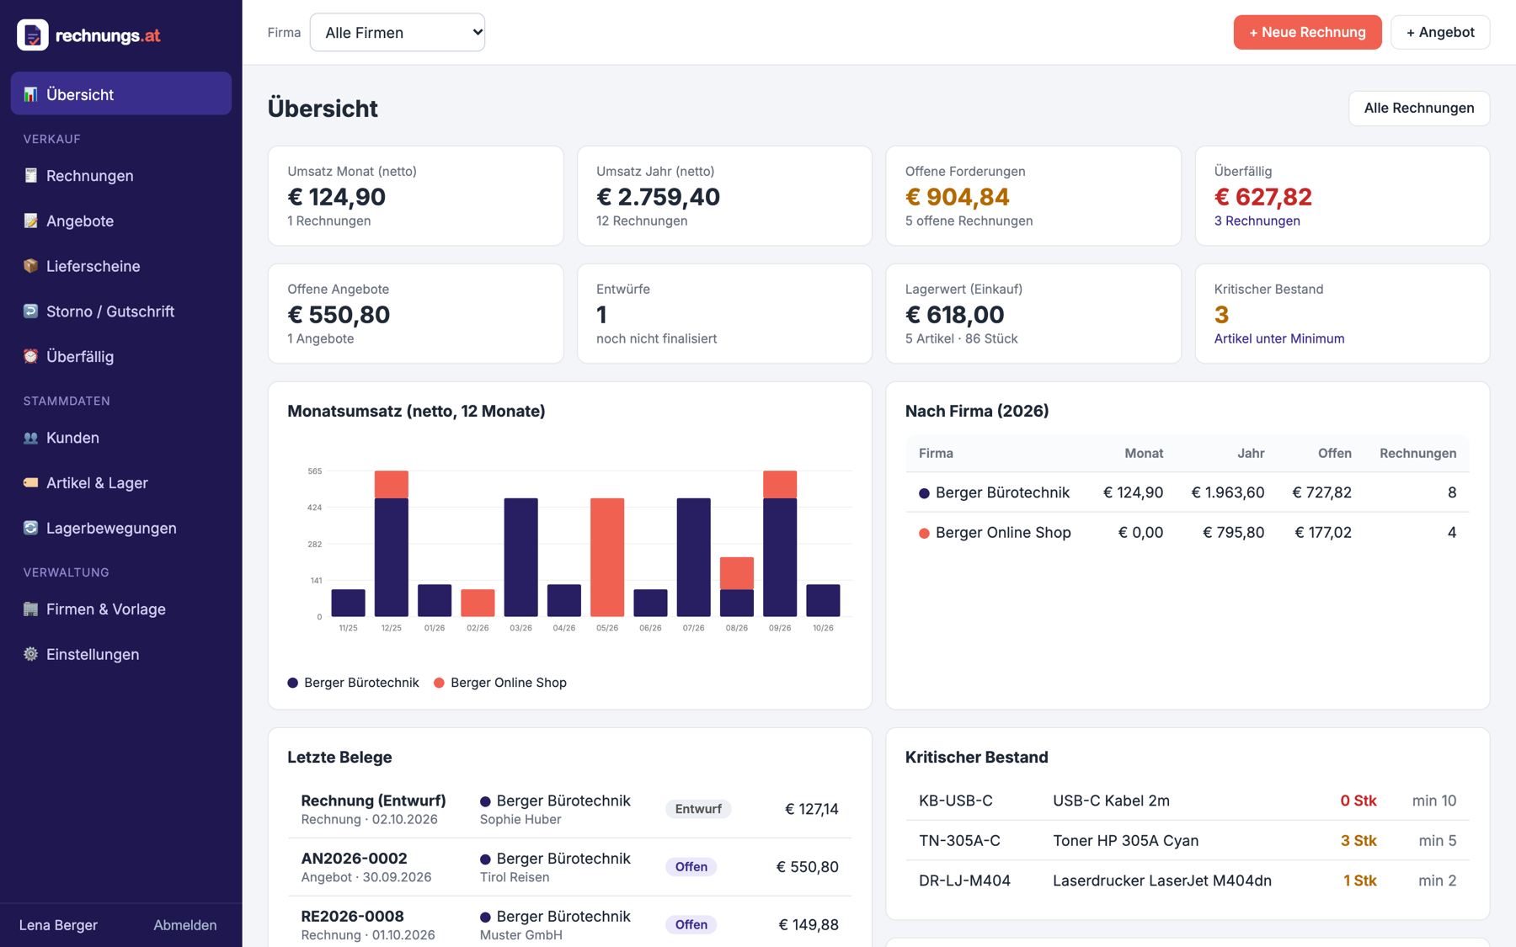Viewport: 1516px width, 947px height.
Task: Click the Offene Forderungen € 904,84 card
Action: (1033, 196)
